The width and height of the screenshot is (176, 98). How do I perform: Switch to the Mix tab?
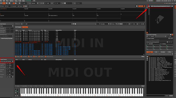pyautogui.click(x=7, y=6)
